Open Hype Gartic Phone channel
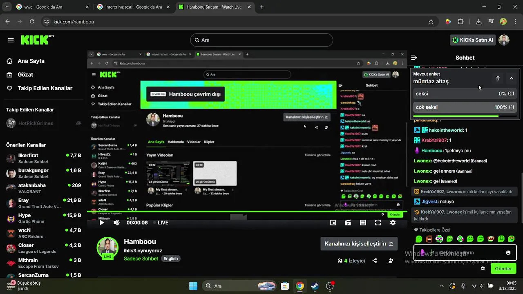This screenshot has width=523, height=294. (x=43, y=218)
